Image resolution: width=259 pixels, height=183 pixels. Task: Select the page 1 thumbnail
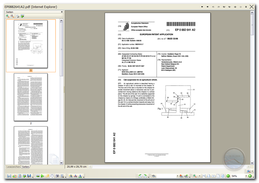(31, 44)
